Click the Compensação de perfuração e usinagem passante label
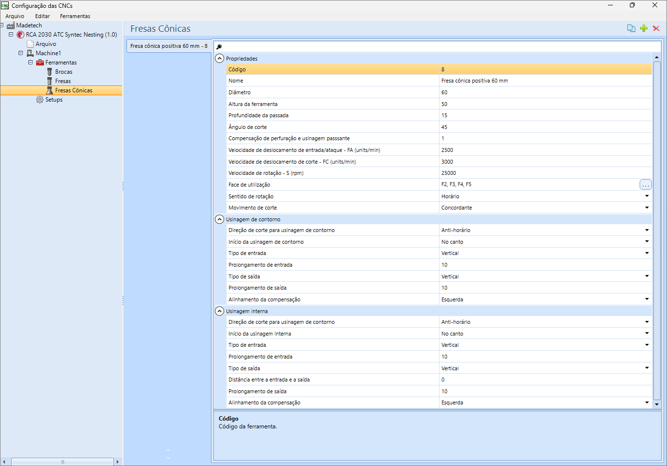 (289, 138)
